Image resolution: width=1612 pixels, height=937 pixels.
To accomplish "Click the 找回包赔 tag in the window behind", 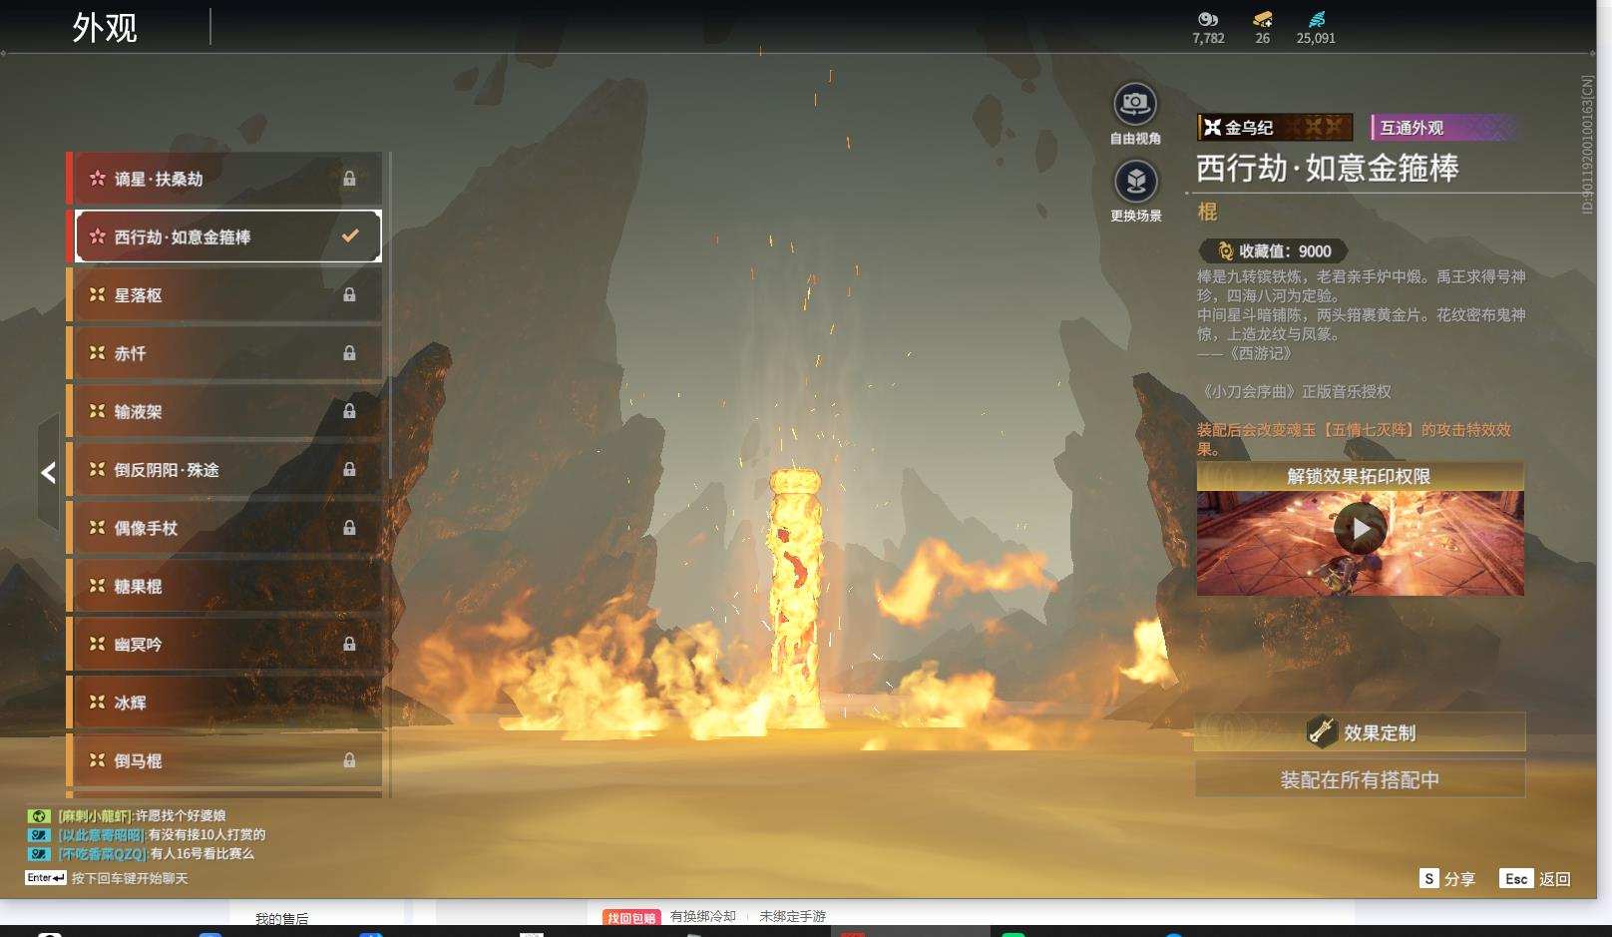I will (631, 917).
